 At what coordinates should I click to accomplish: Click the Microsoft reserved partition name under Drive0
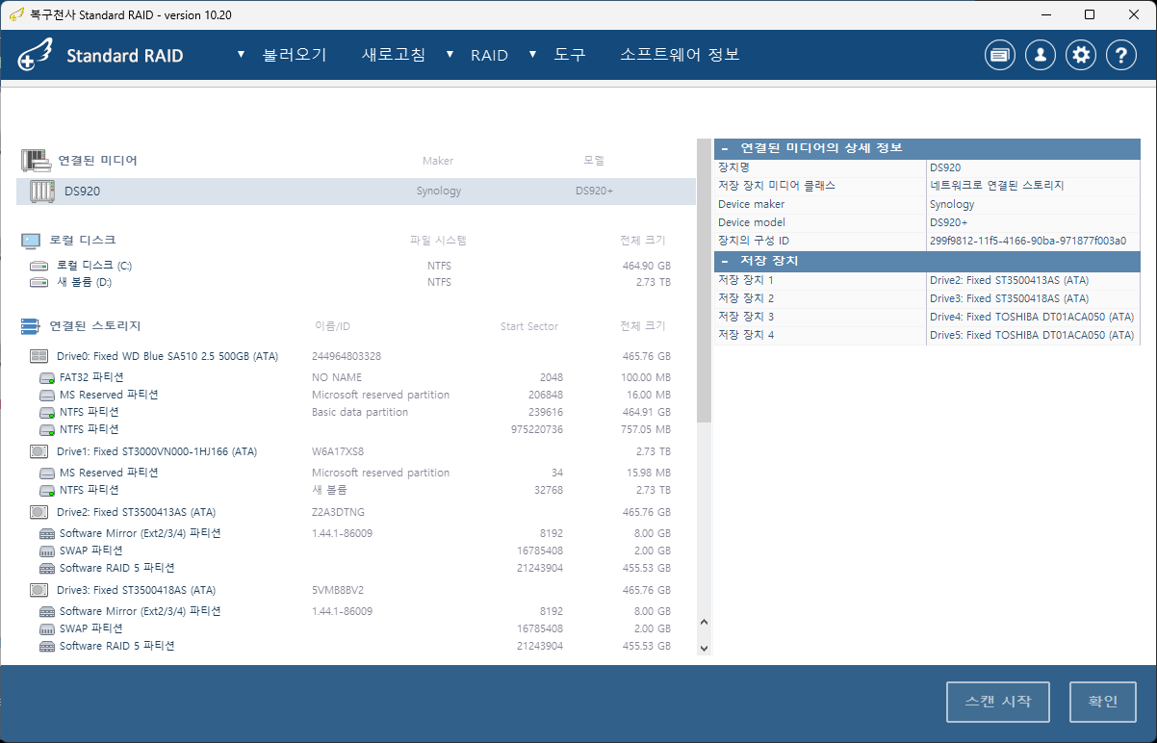[x=380, y=395]
